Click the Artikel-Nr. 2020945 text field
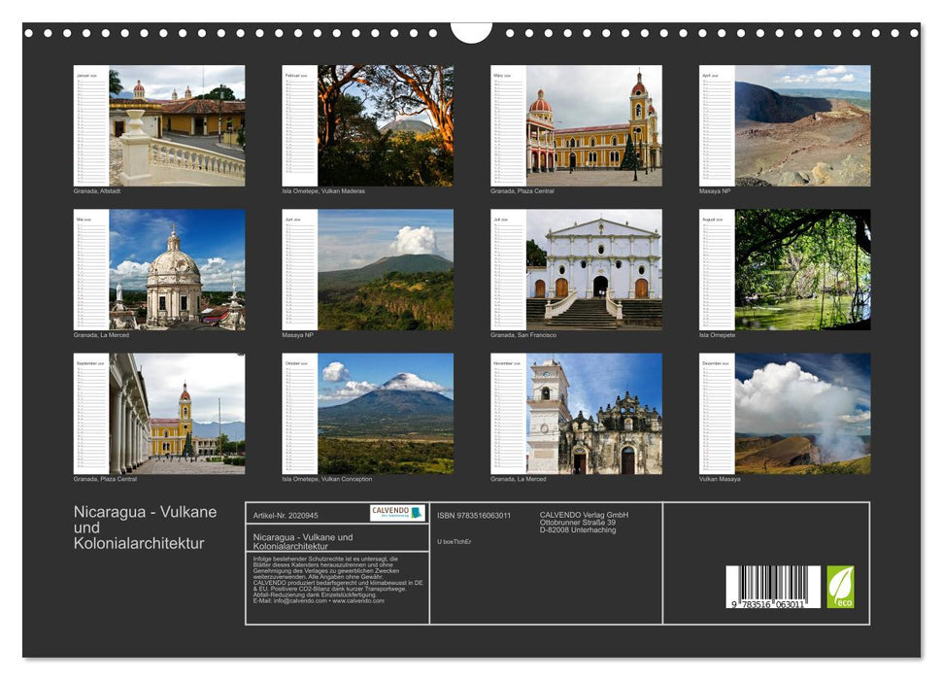Screen dimensions: 943x680 285,515
